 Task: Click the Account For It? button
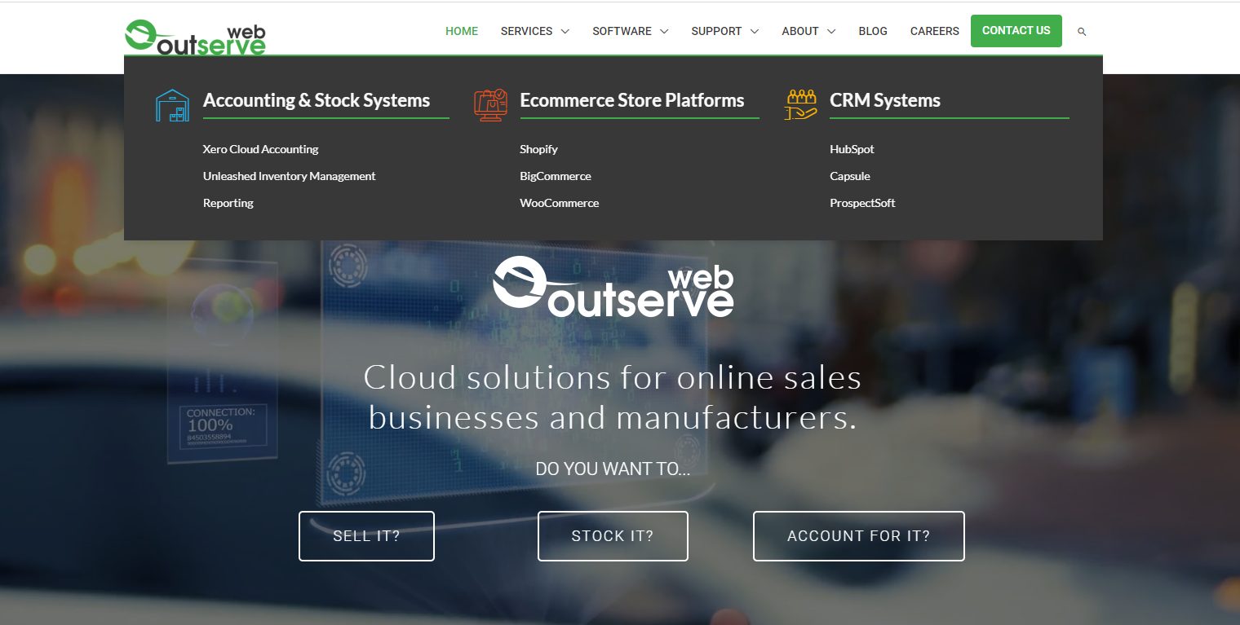pos(859,536)
